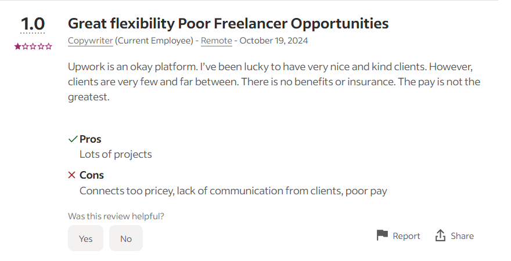
Task: Click the 1.0 rating score
Action: pyautogui.click(x=33, y=24)
